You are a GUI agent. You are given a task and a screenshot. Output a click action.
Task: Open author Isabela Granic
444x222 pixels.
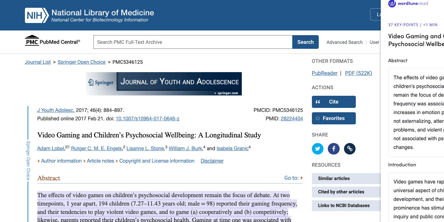(232, 149)
